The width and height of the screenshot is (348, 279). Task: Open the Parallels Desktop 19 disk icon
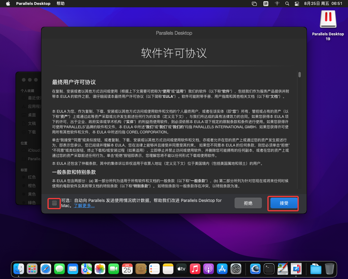click(328, 20)
